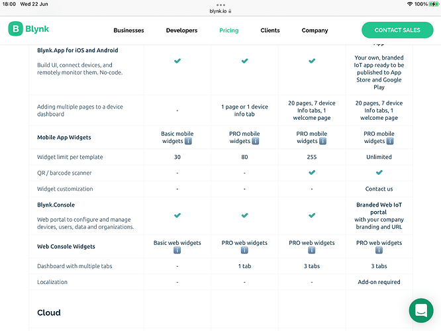The width and height of the screenshot is (441, 331).
Task: Open the Developers menu
Action: click(x=181, y=30)
